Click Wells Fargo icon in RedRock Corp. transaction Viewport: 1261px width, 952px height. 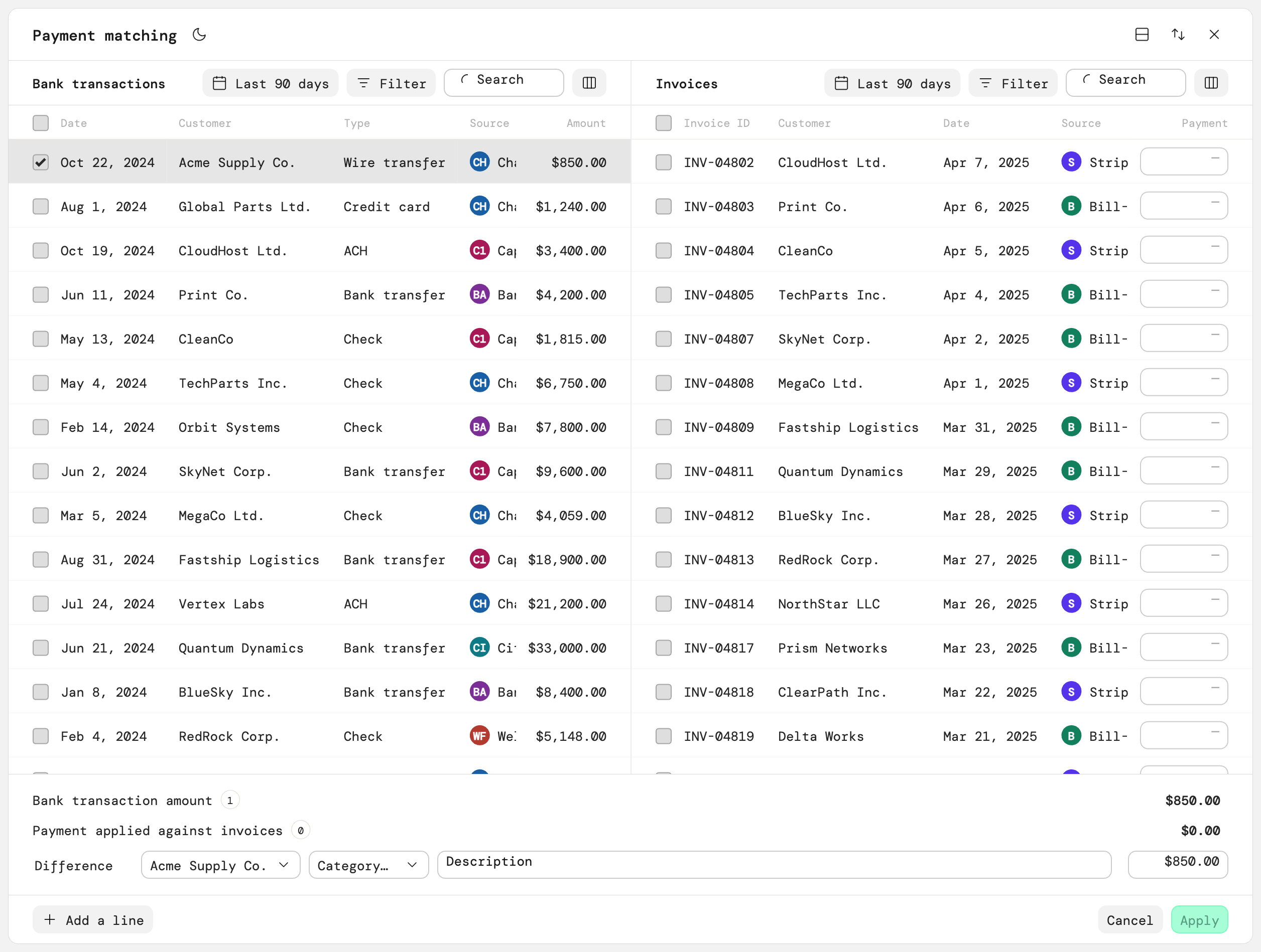479,736
